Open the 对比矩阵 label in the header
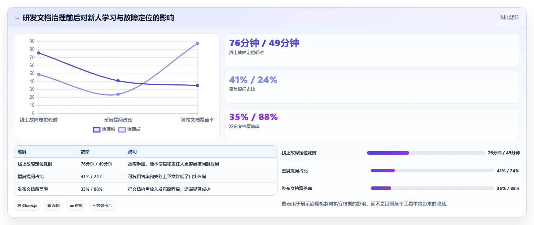Viewport: 534px width, 225px height. pyautogui.click(x=509, y=17)
